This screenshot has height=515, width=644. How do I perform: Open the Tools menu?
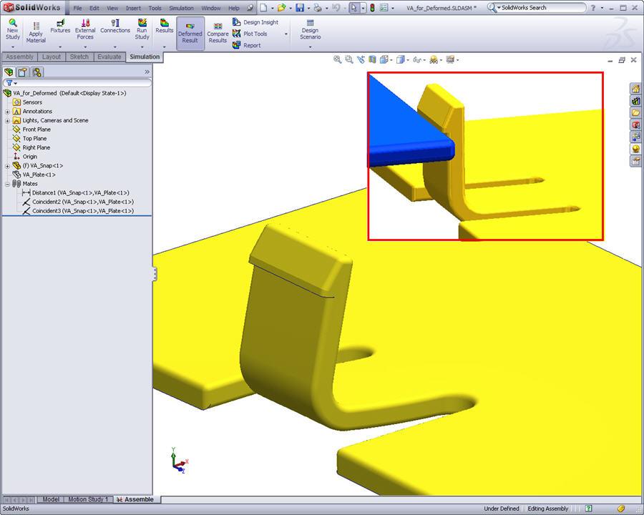coord(155,8)
